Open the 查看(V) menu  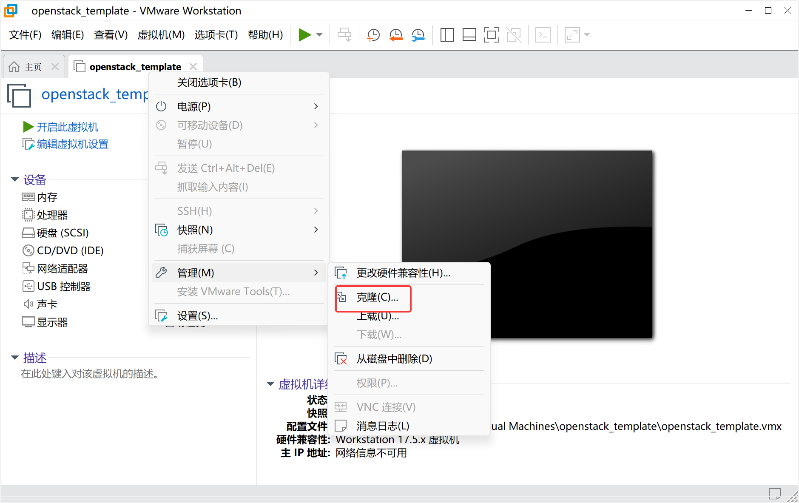[x=111, y=35]
